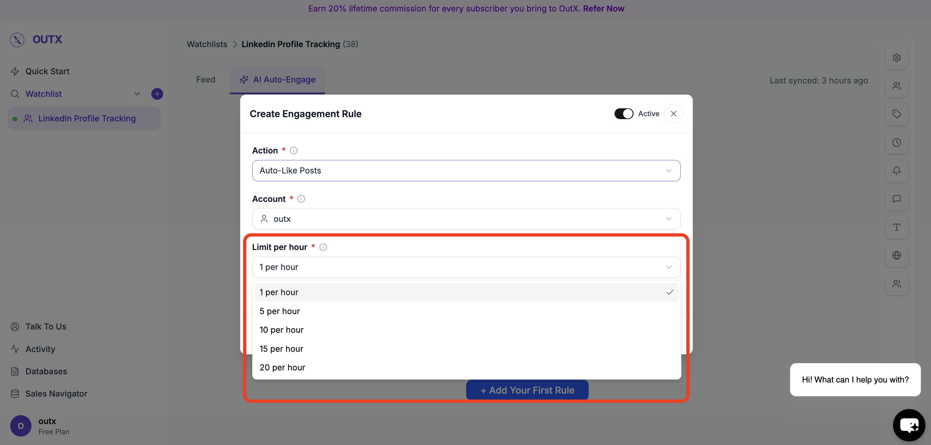Click the text T icon in sidebar

(x=896, y=227)
